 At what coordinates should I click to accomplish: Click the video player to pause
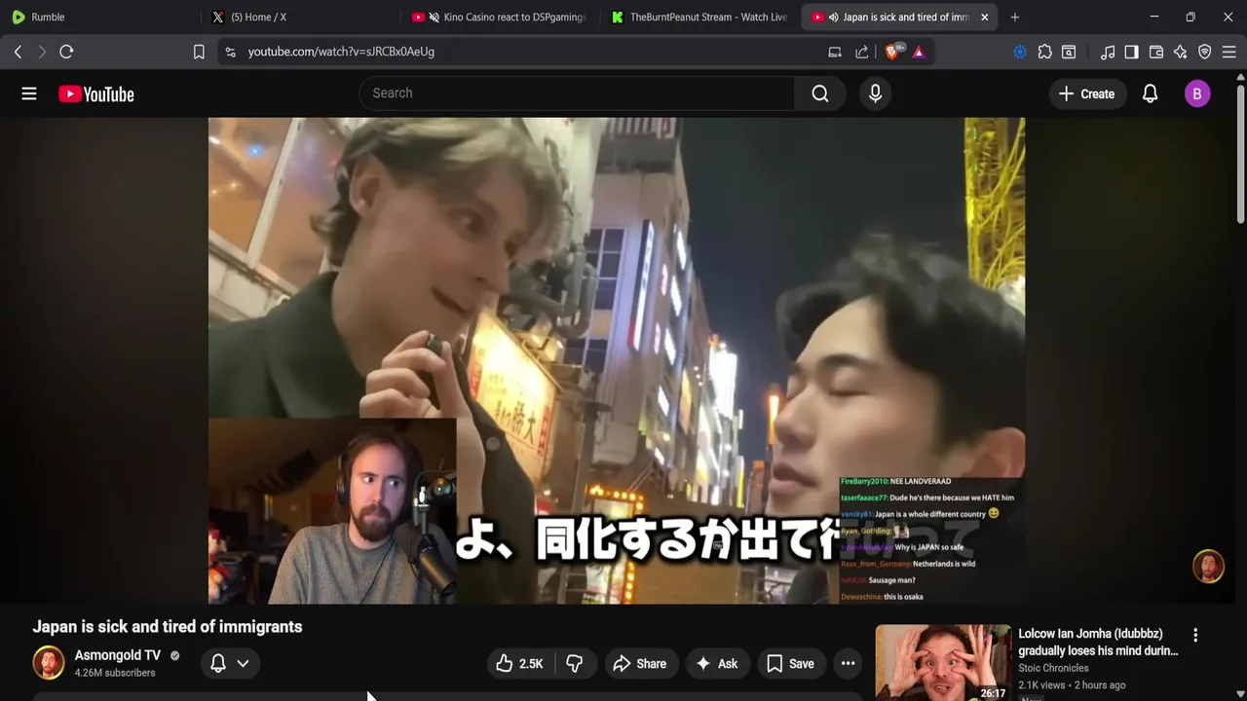coord(617,360)
